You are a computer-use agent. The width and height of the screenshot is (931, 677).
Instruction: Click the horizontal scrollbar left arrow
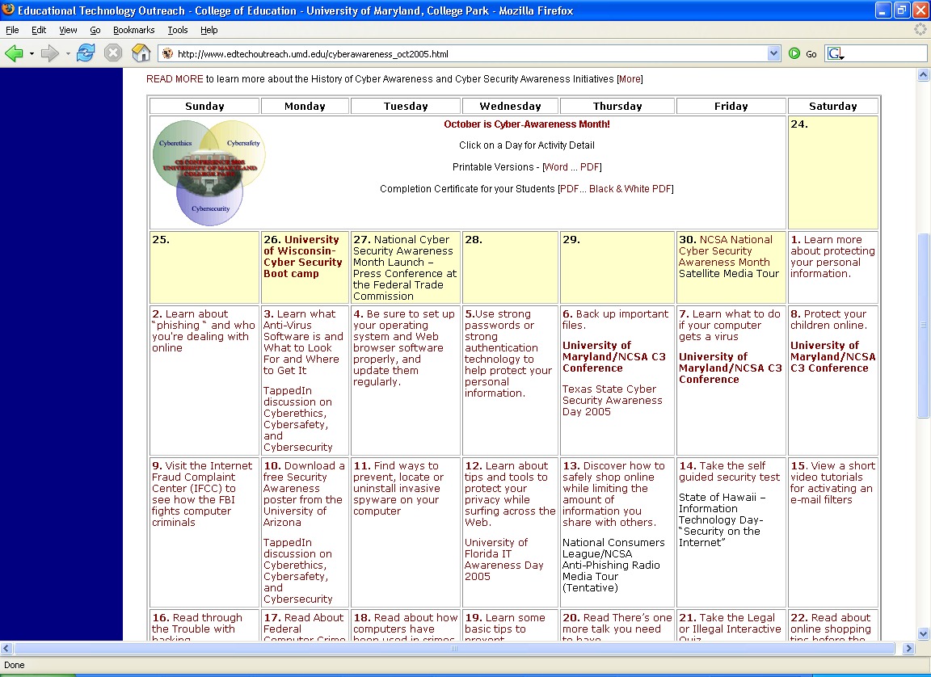6,649
